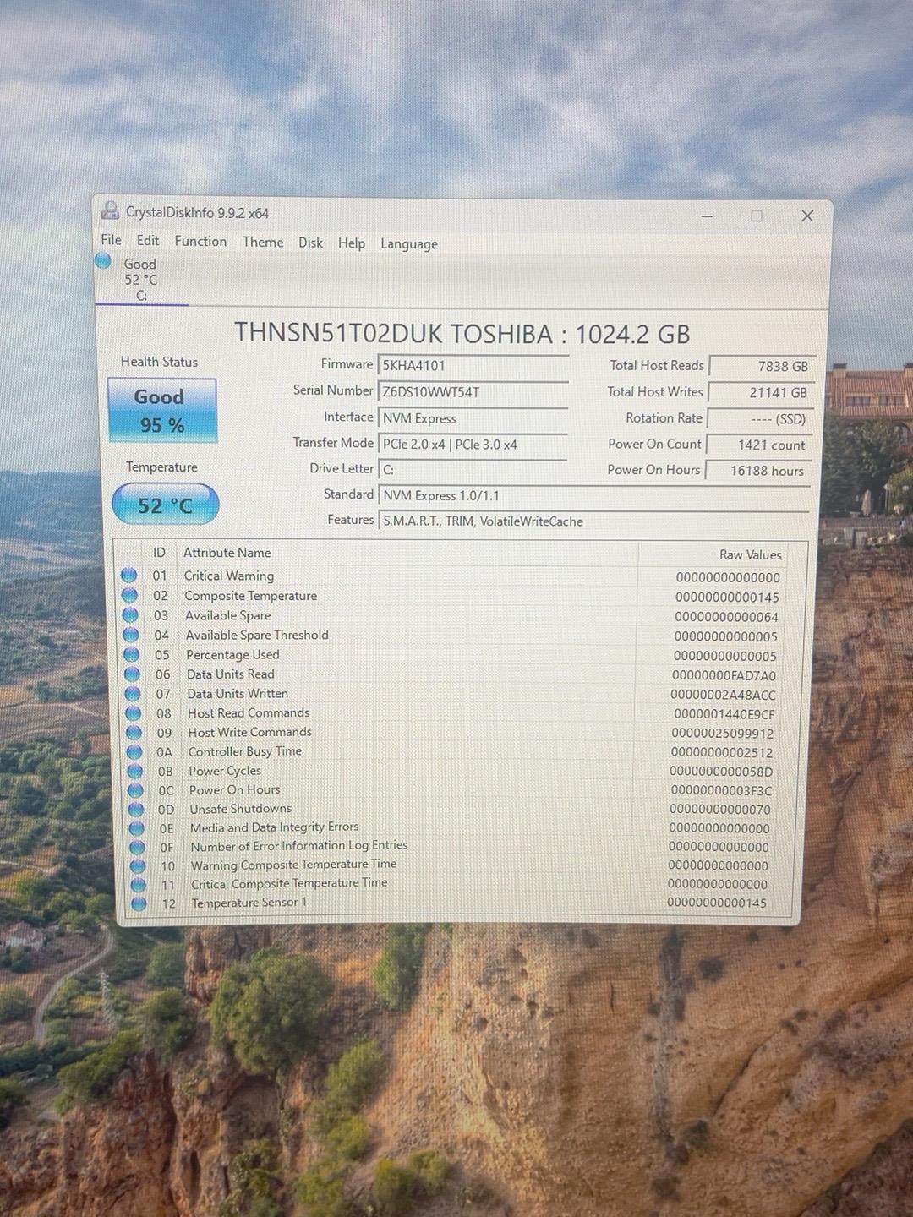Click the status orb beside Temperature Sensor 1
The width and height of the screenshot is (913, 1217).
point(139,903)
